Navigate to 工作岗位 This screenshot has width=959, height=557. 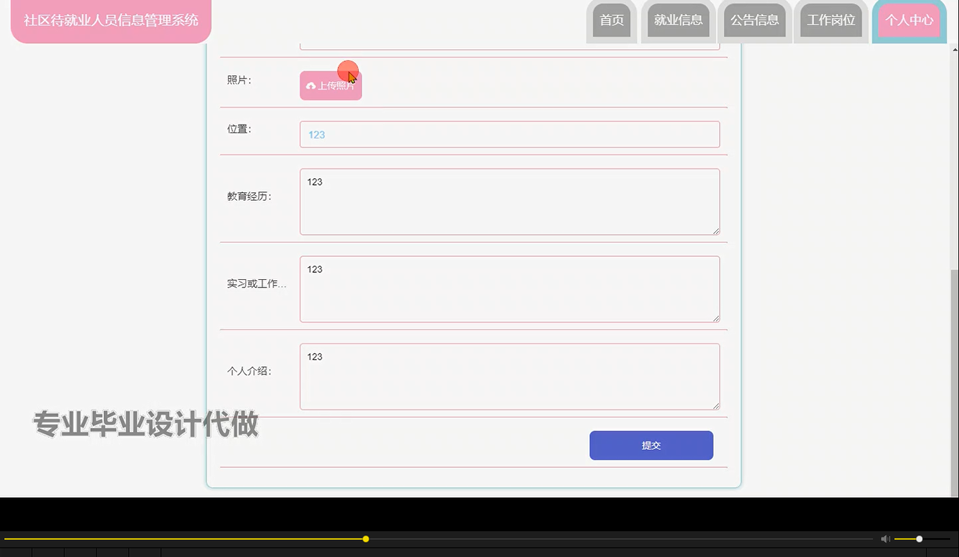[831, 20]
